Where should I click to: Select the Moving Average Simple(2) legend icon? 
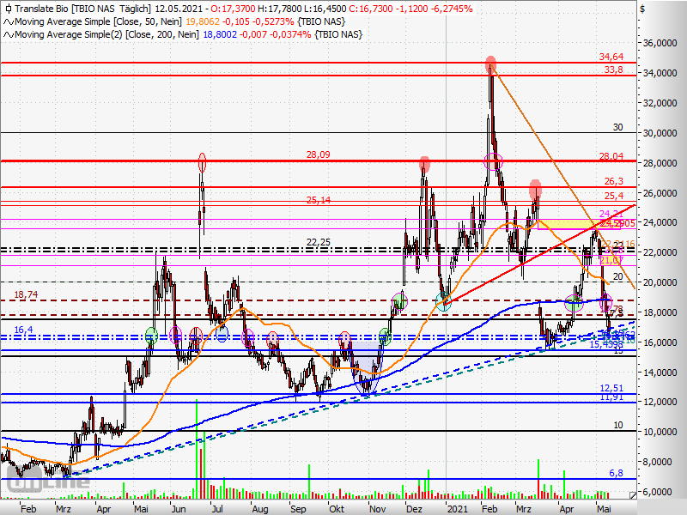coord(8,34)
